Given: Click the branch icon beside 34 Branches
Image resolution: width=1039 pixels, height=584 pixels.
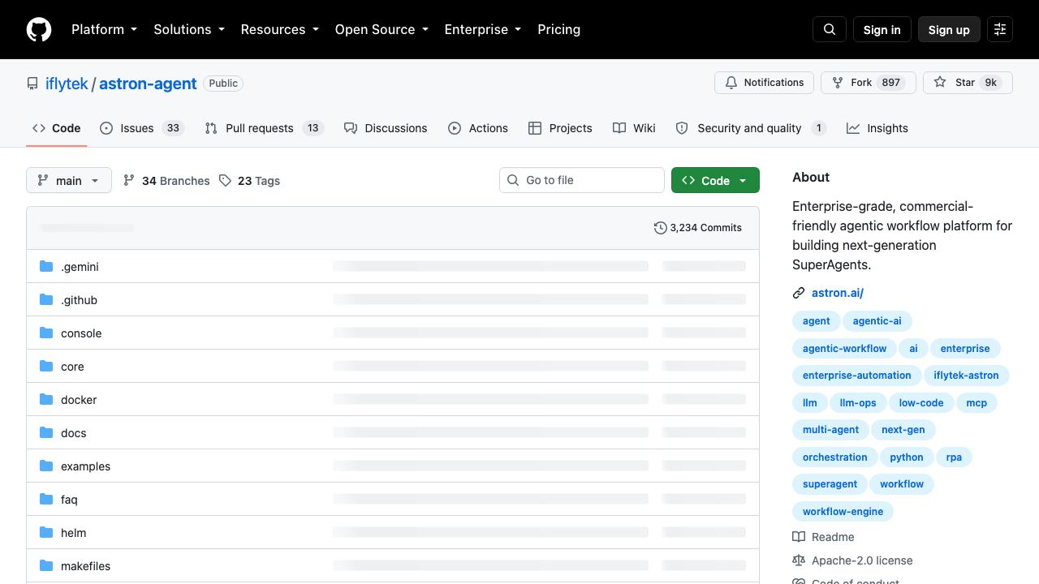Looking at the screenshot, I should tap(129, 181).
